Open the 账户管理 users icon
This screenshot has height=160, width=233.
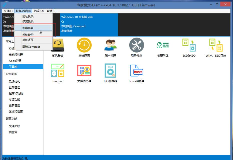tap(110, 45)
